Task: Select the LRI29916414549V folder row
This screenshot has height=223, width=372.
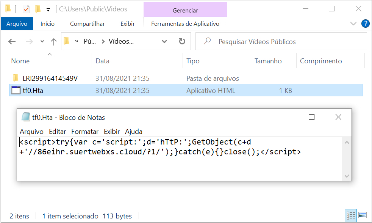Action: click(x=186, y=79)
